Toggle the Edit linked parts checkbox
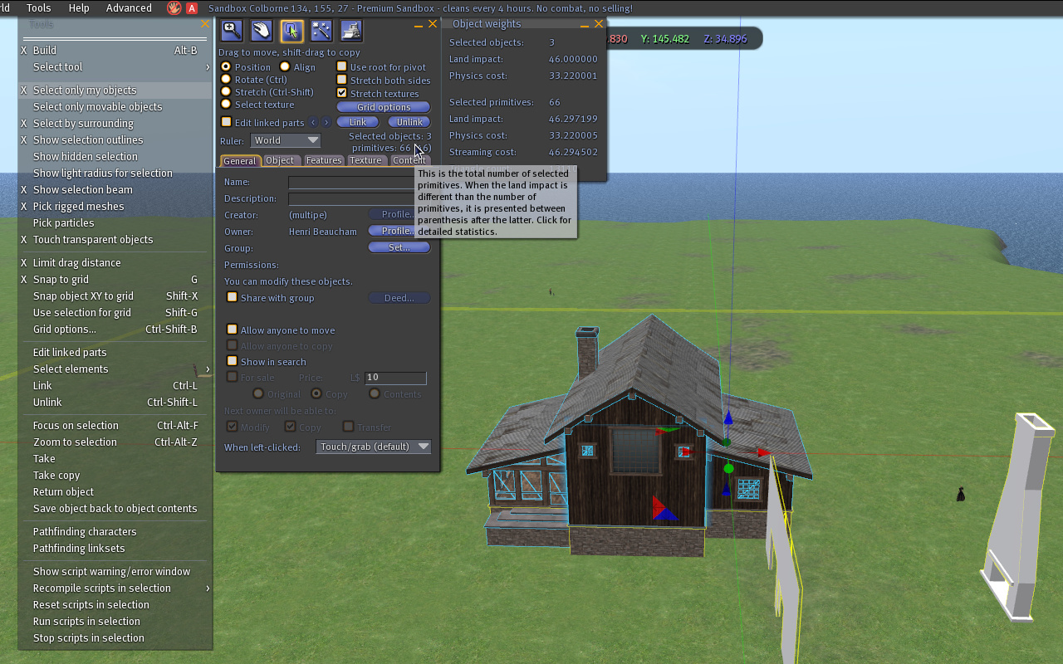Viewport: 1063px width, 664px height. coord(227,122)
